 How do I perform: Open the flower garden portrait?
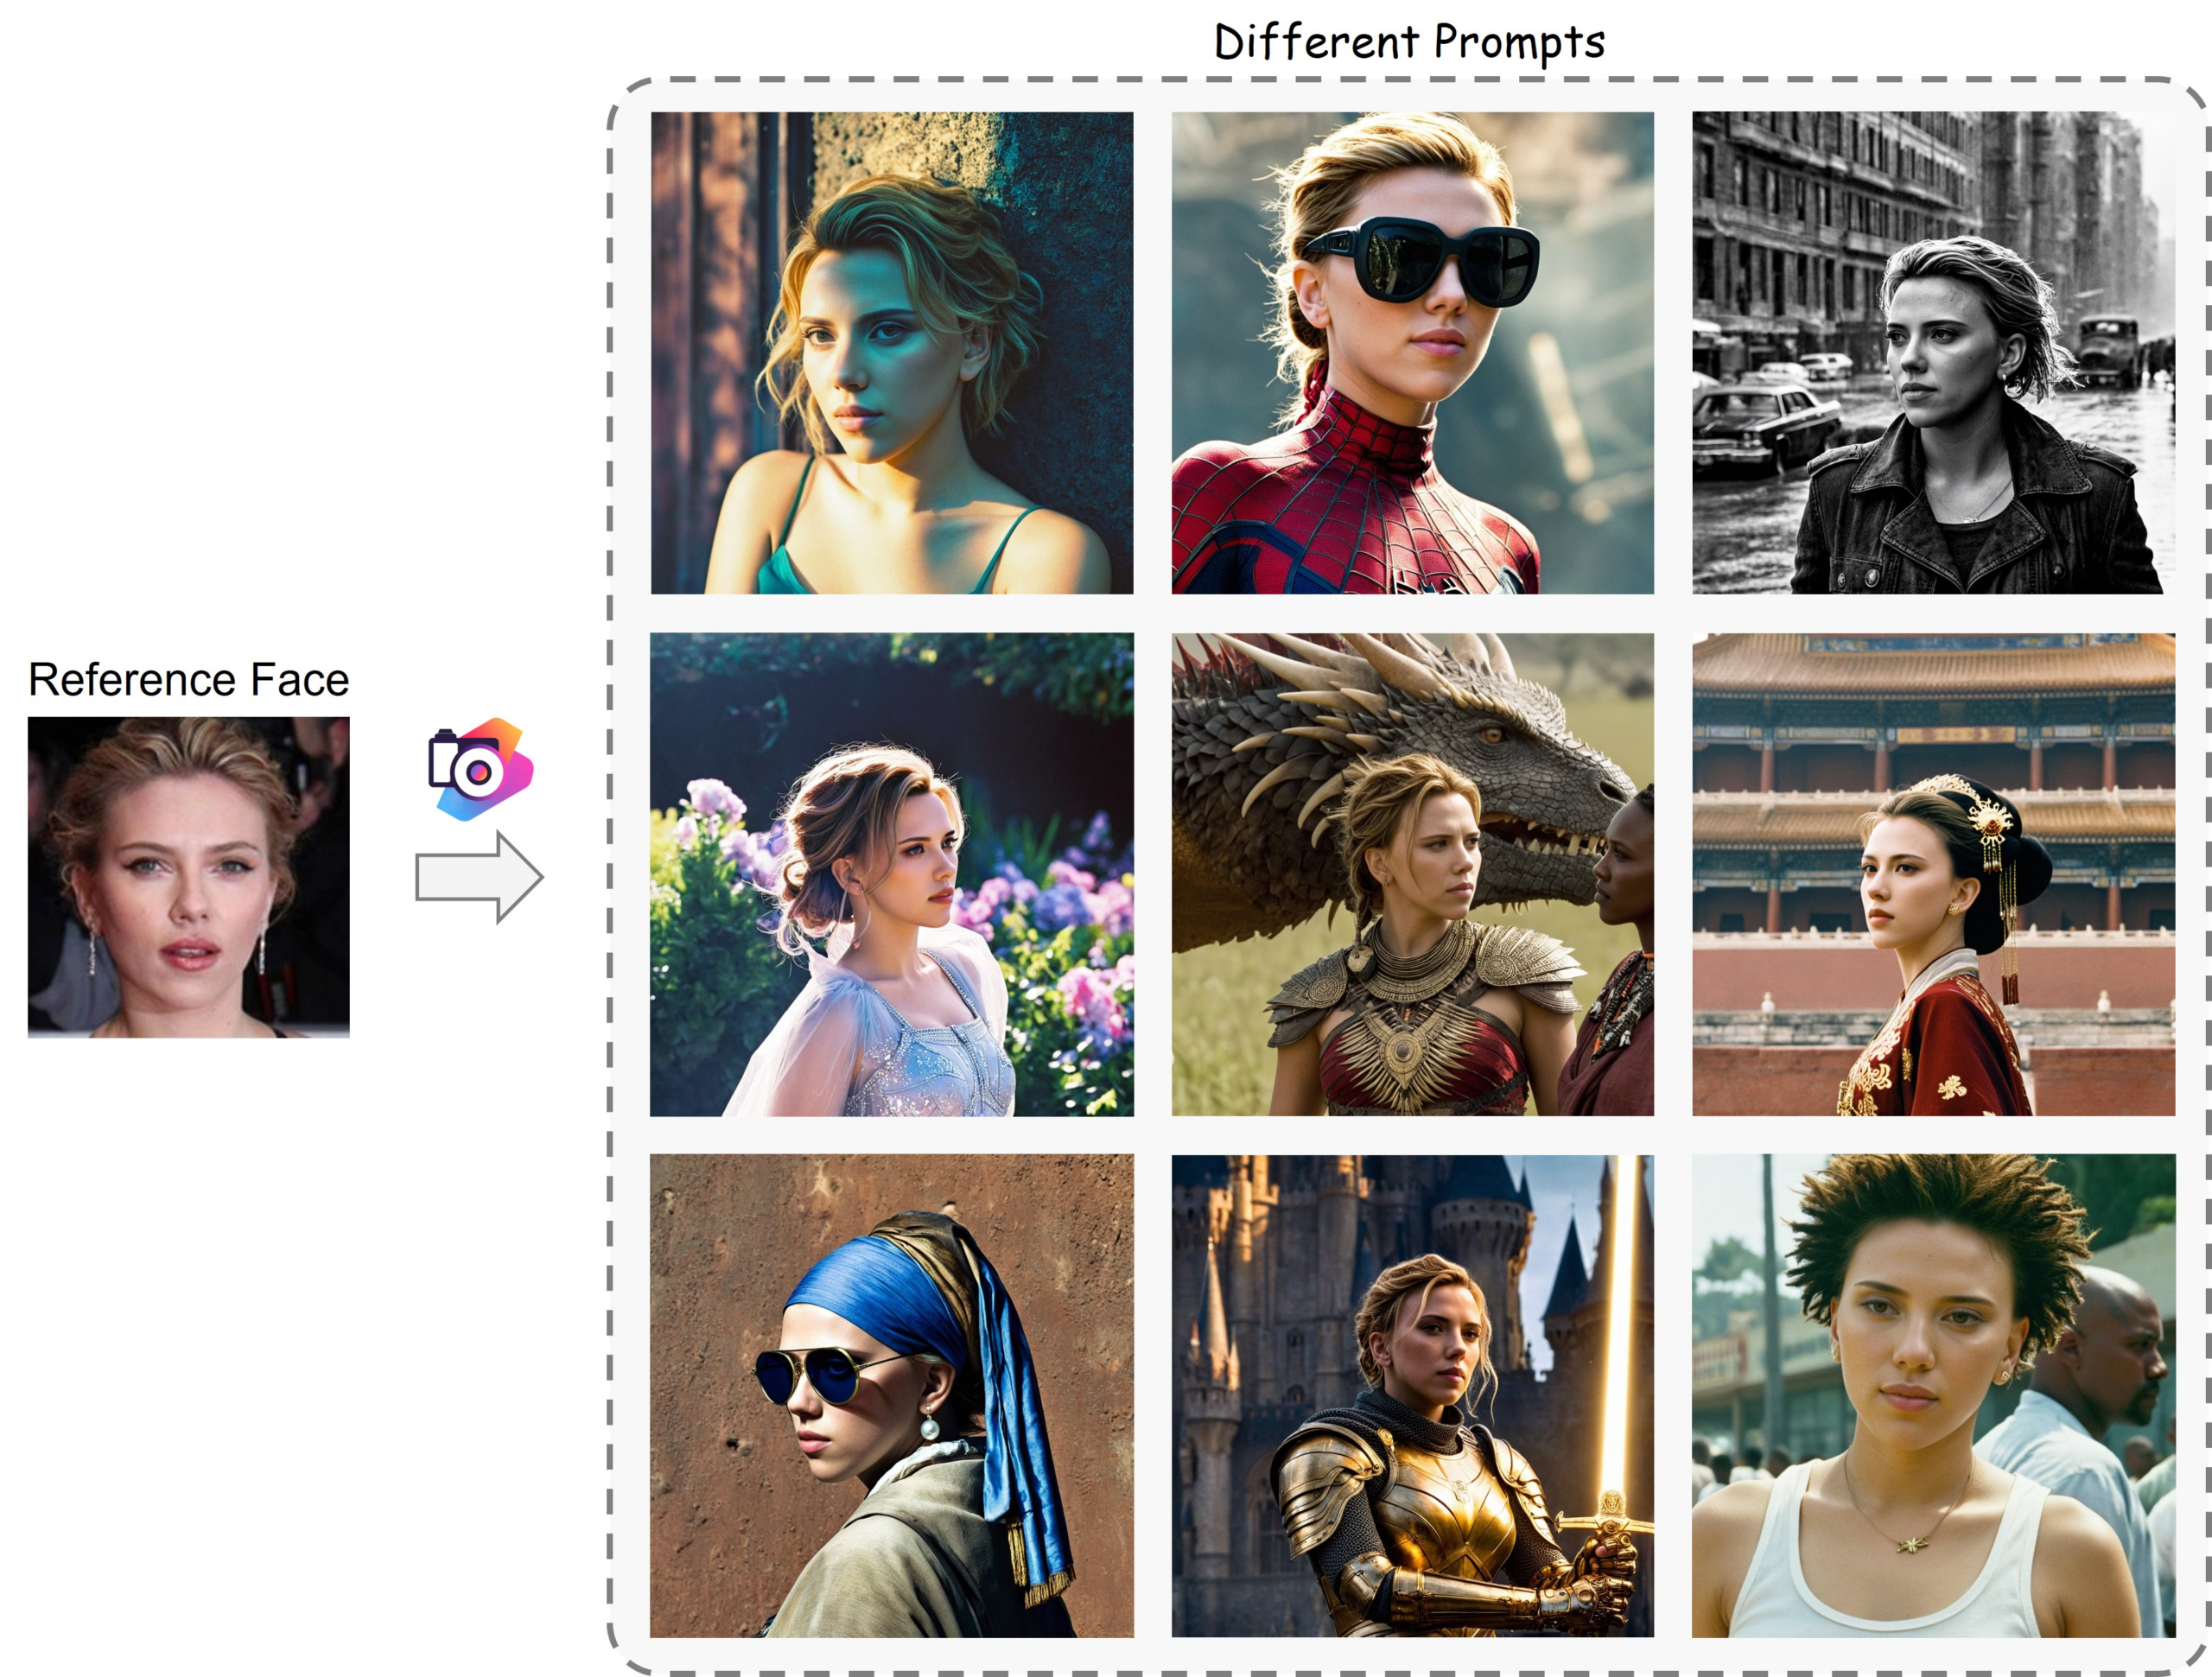pyautogui.click(x=892, y=874)
